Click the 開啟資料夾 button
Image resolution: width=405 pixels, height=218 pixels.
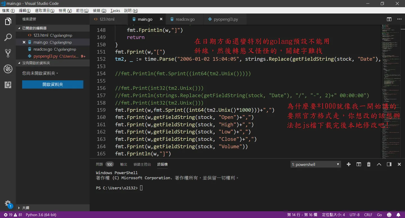click(53, 84)
